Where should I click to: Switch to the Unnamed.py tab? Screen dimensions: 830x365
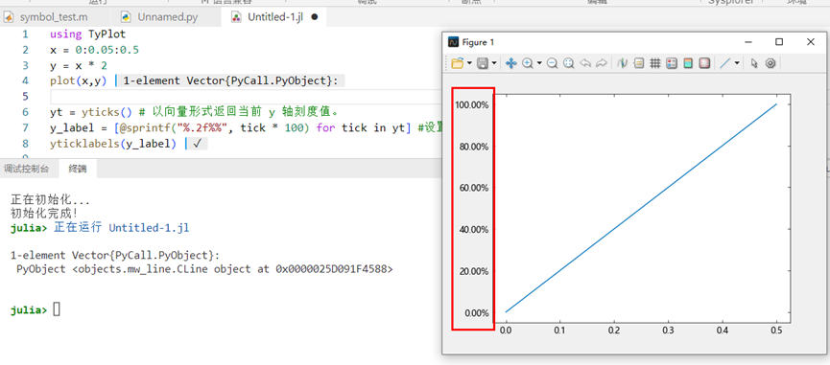click(167, 17)
